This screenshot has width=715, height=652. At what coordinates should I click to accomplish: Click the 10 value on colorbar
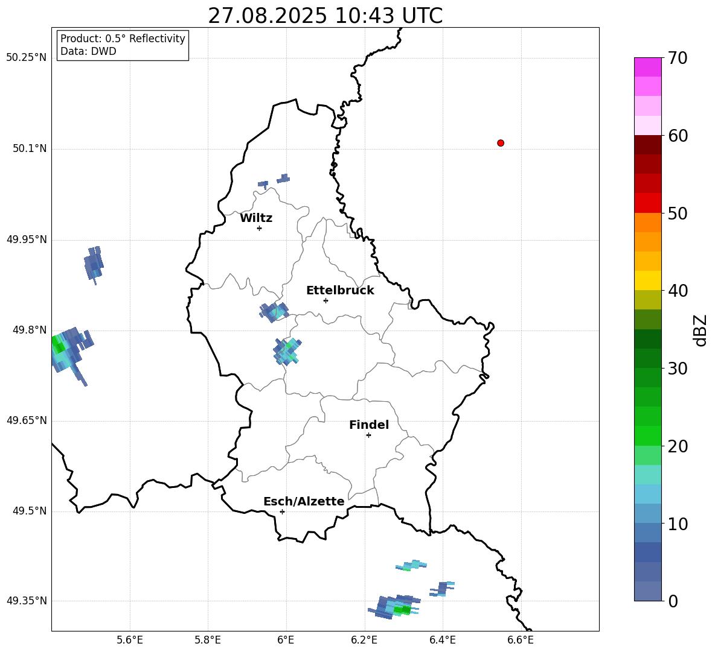pos(678,524)
